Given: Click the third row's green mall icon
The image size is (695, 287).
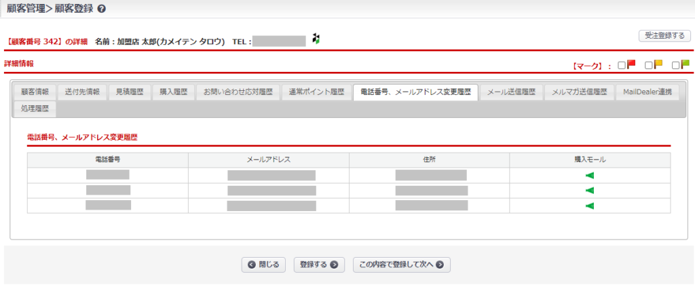Looking at the screenshot, I should (x=589, y=206).
